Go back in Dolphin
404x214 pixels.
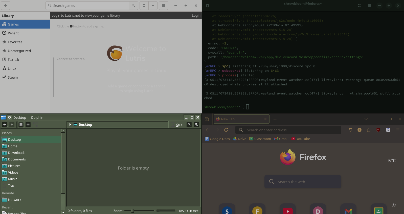tap(5, 125)
